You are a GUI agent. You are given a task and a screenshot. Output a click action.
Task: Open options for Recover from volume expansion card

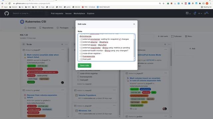[63, 90]
